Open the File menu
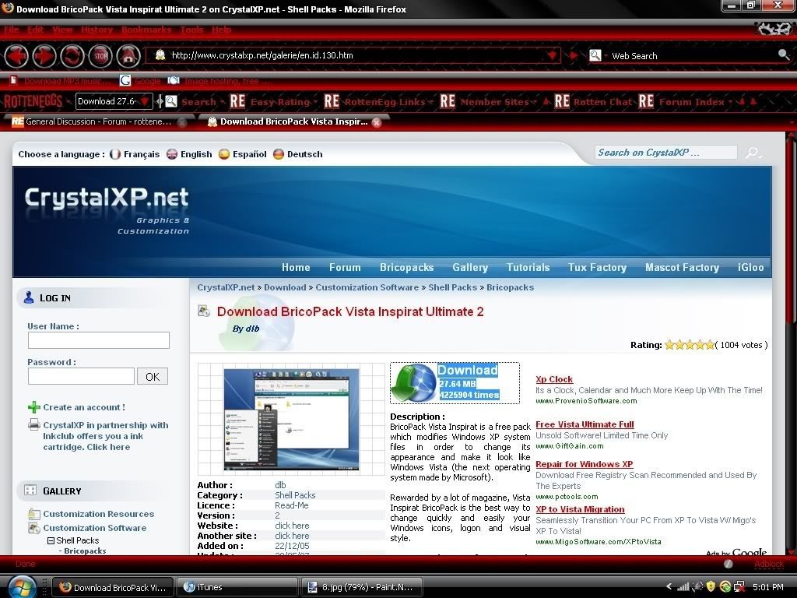The width and height of the screenshot is (797, 598). point(11,30)
